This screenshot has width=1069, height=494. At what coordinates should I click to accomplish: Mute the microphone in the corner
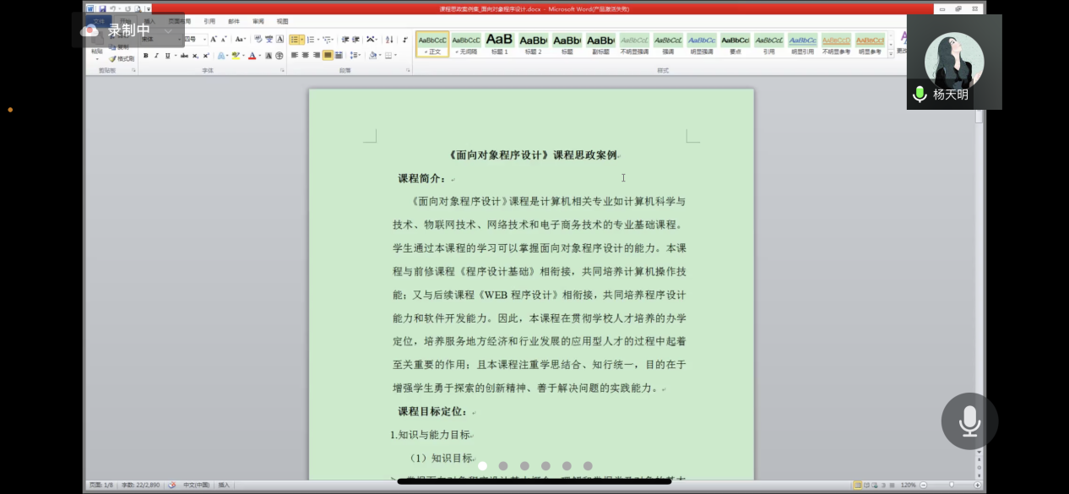[x=969, y=421]
